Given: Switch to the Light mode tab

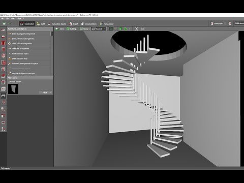Looking at the screenshot, I should (x=41, y=24).
